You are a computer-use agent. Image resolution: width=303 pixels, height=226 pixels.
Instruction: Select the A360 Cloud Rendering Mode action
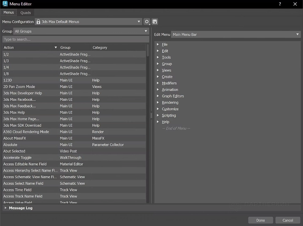pos(26,132)
